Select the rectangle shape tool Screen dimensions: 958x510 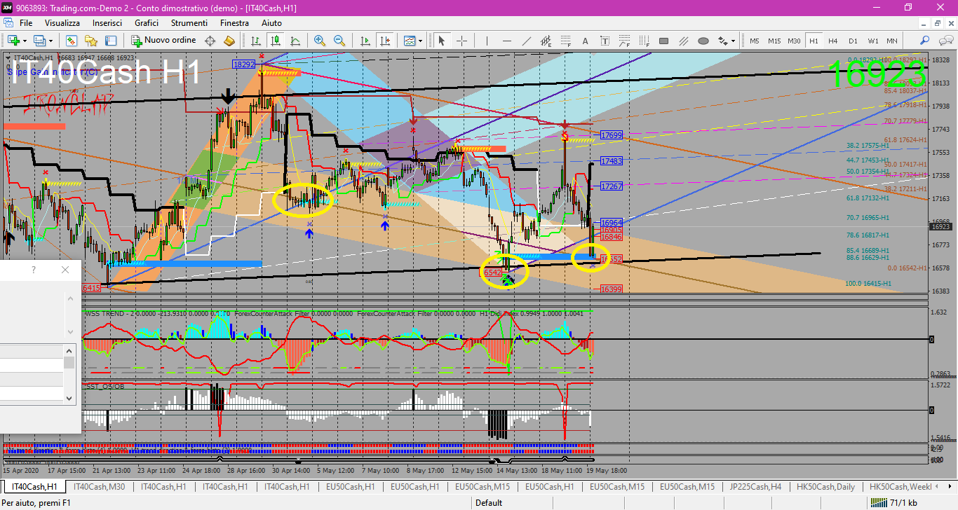tap(663, 41)
